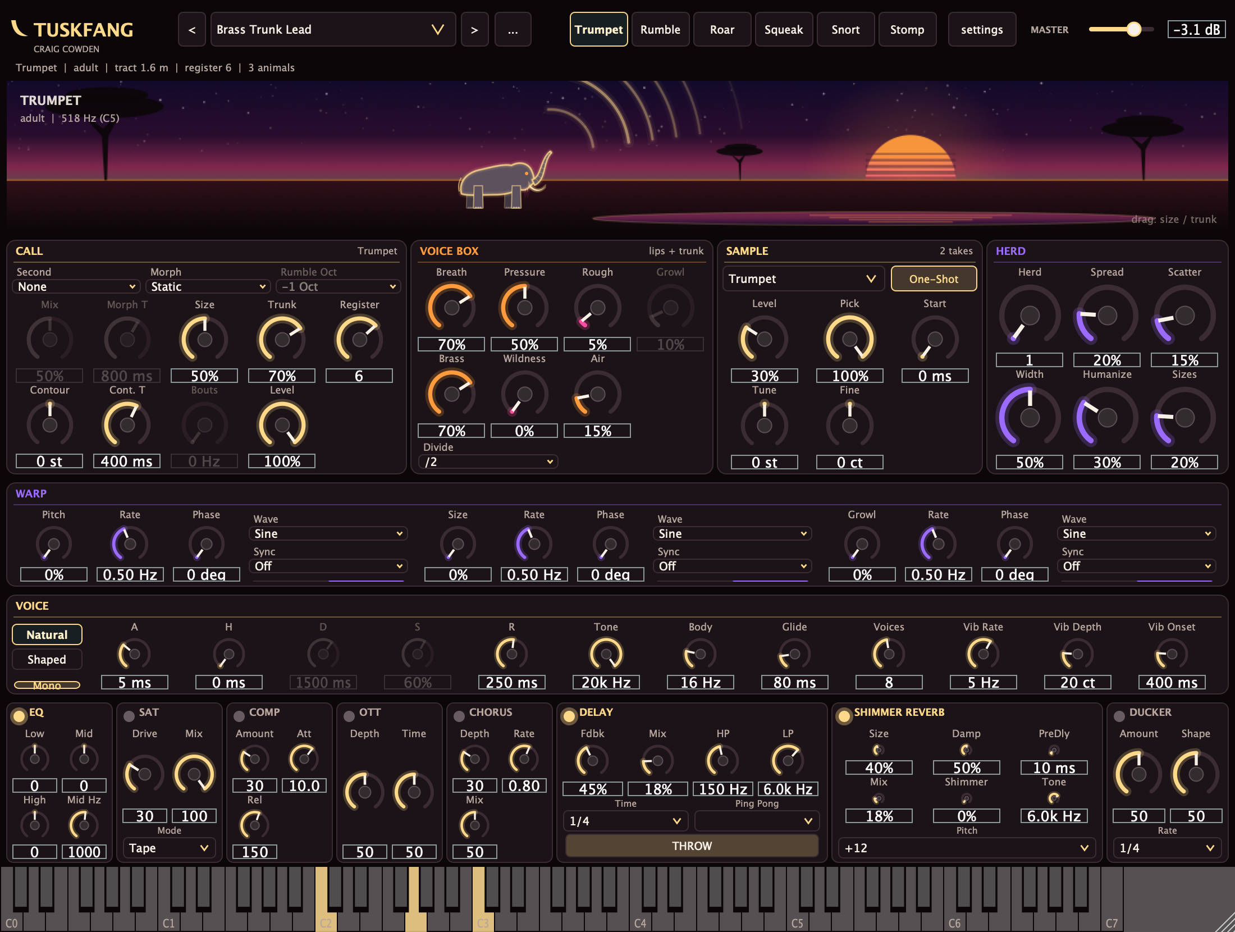Viewport: 1235px width, 932px height.
Task: Click the SAT Drive knob
Action: click(x=144, y=774)
